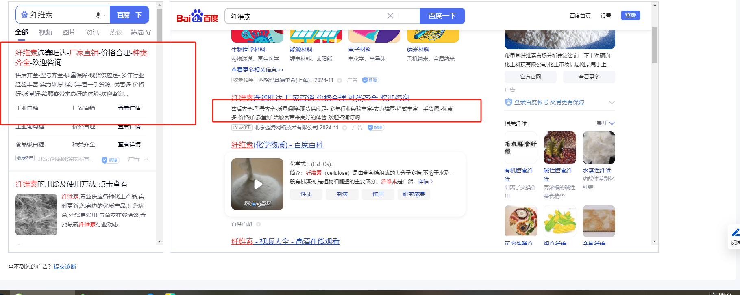Click the 提交诊断 link

point(65,267)
